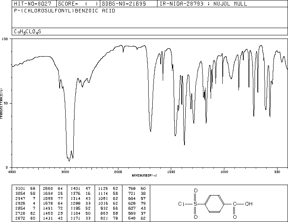The width and height of the screenshot is (288, 222).
Task: Click the Cl atom in the structure
Action: [x=181, y=204]
